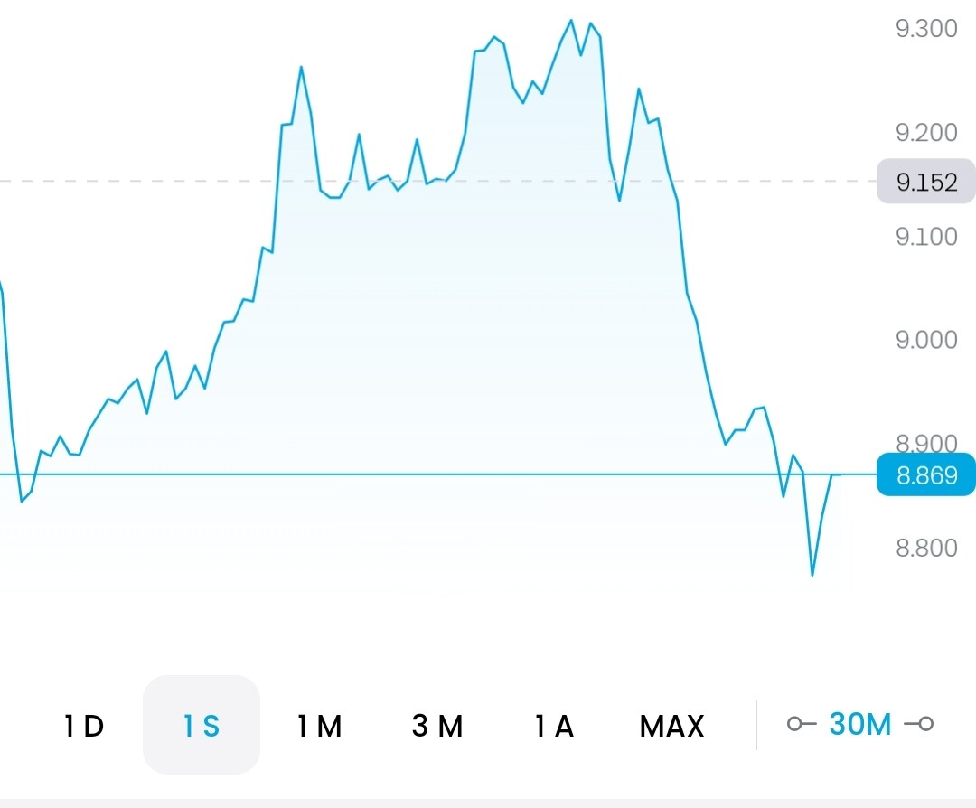976x808 pixels.
Task: Click the dashed gray reference line
Action: point(136,181)
